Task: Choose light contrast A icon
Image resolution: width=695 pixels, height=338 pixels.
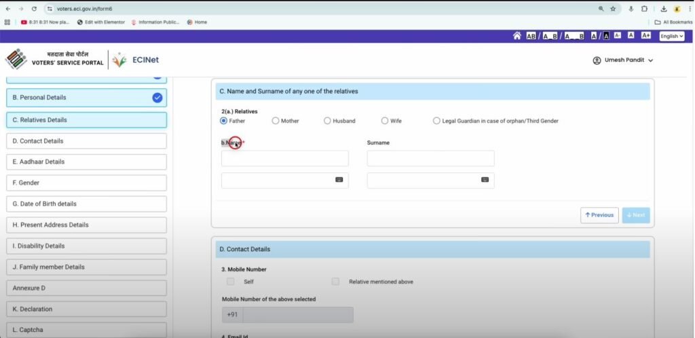Action: click(x=594, y=37)
